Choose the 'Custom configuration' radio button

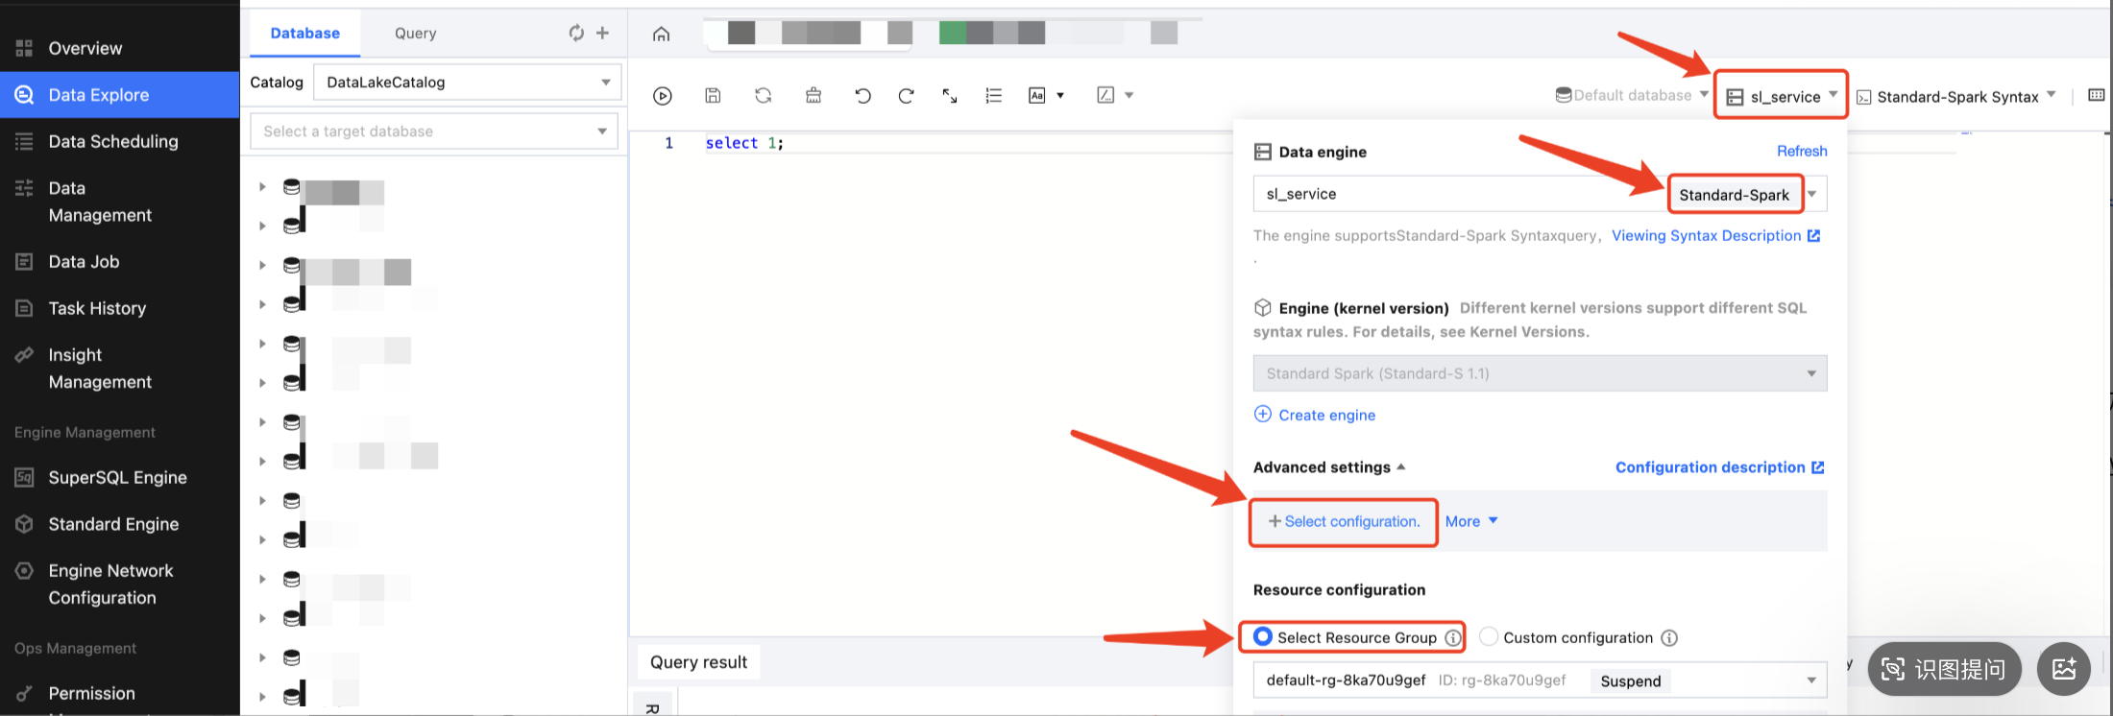tap(1489, 637)
